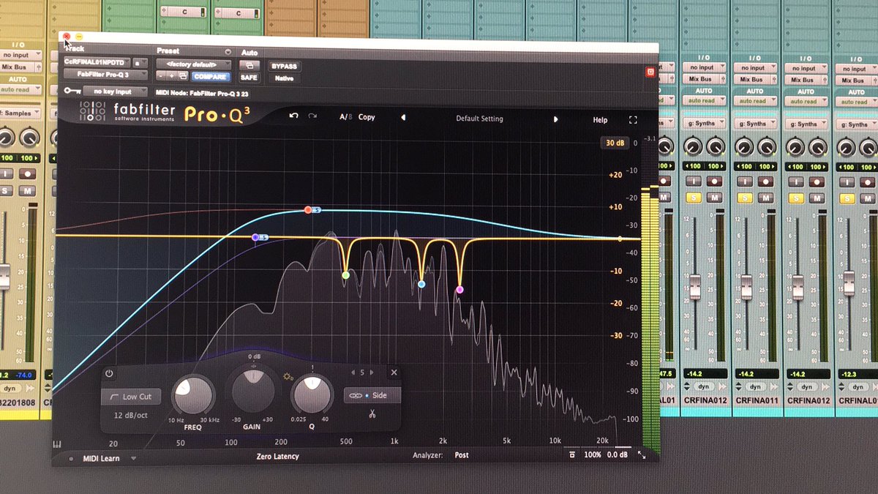Click the dyn button on CRFINA011 channel
This screenshot has width=878, height=494.
755,386
